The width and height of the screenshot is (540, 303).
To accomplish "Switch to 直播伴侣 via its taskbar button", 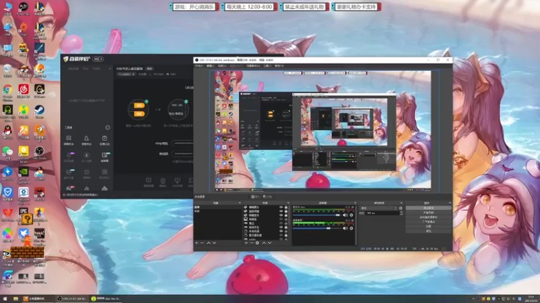I will point(38,298).
